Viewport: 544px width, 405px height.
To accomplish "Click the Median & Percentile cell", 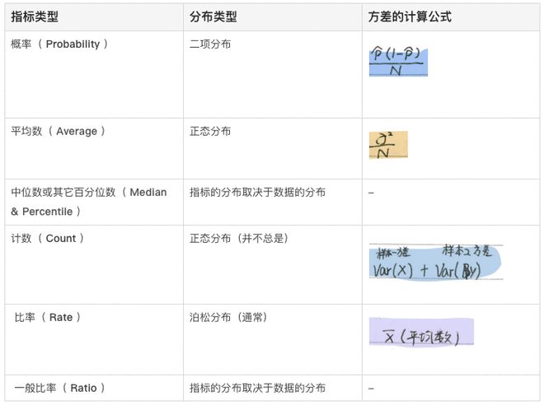I will point(88,202).
